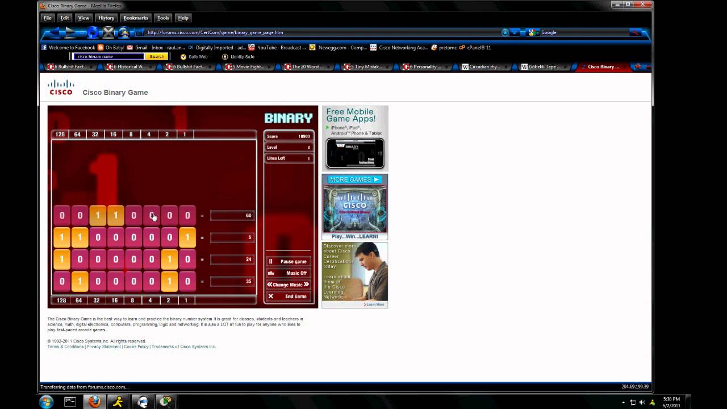This screenshot has width=727, height=409.
Task: Open the browser Home icon
Action: (123, 33)
